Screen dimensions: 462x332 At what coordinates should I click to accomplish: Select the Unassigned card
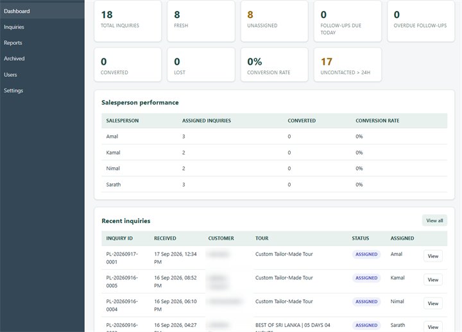click(275, 21)
